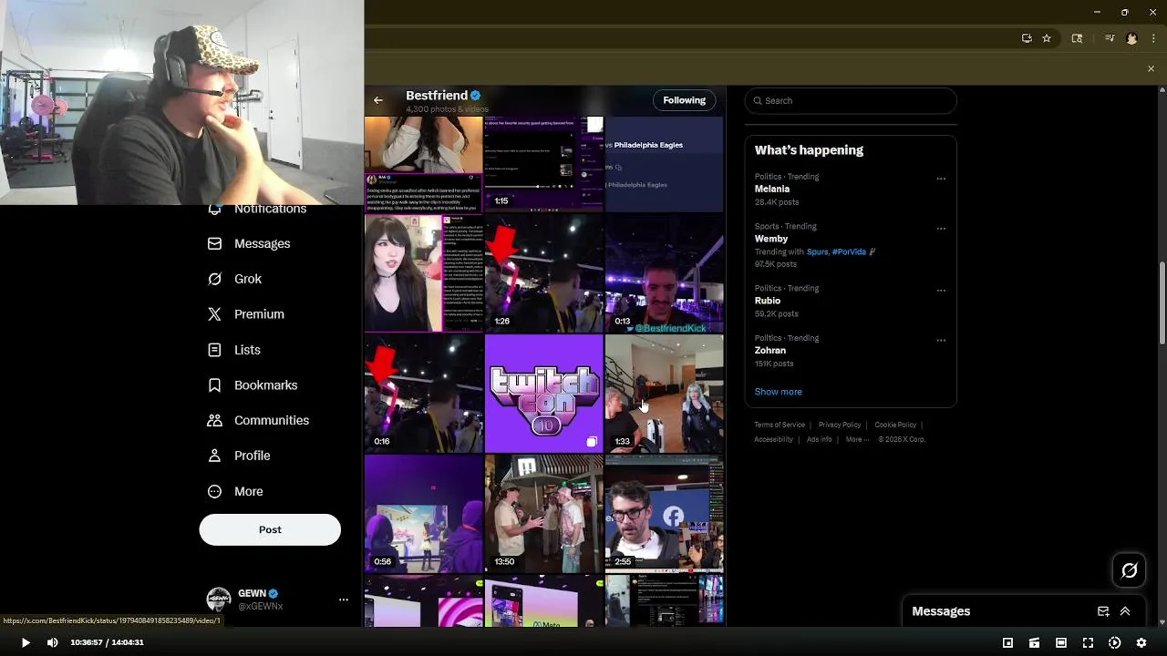1167x656 pixels.
Task: Click the Bookmarks ribbon icon
Action: pyautogui.click(x=214, y=385)
